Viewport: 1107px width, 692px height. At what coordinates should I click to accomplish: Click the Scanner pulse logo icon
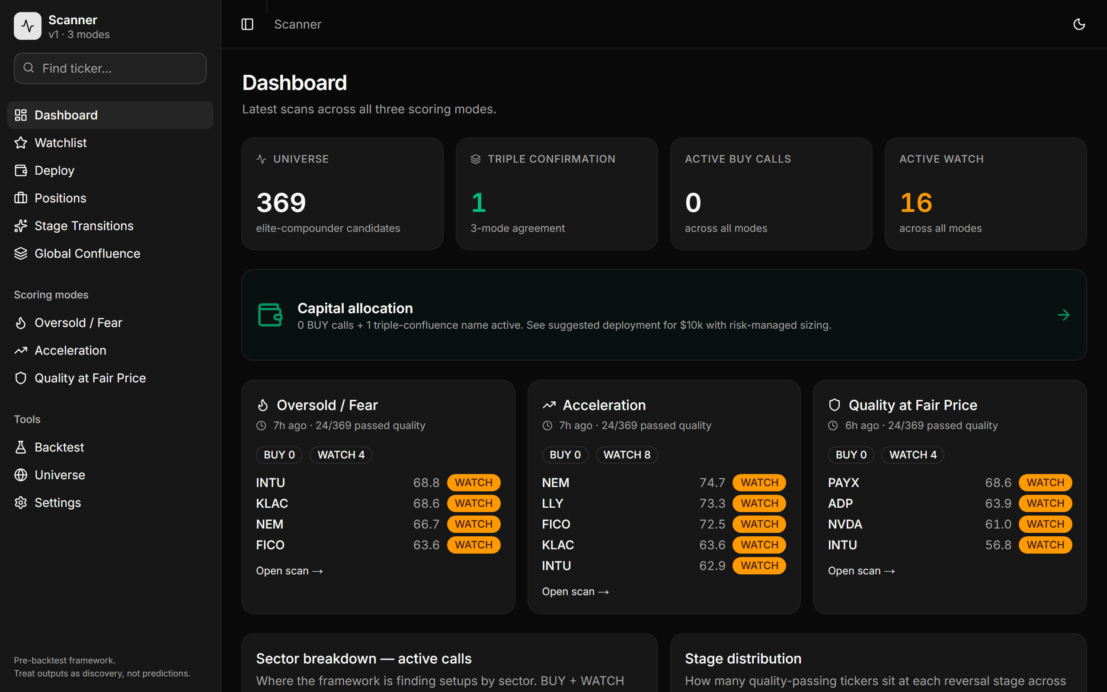pyautogui.click(x=27, y=26)
